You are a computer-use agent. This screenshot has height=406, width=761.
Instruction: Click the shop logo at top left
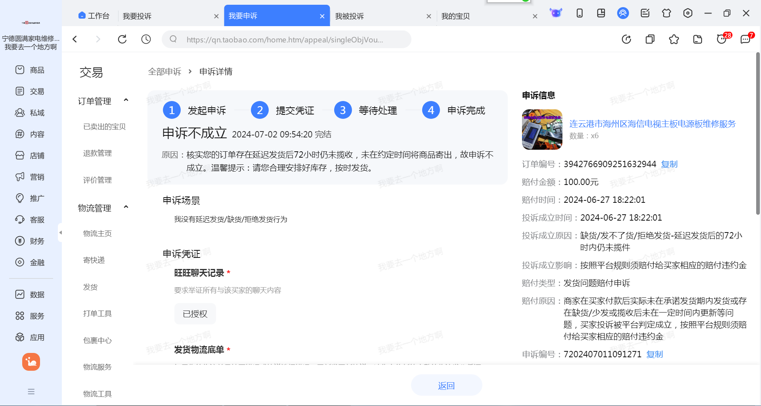pos(31,23)
